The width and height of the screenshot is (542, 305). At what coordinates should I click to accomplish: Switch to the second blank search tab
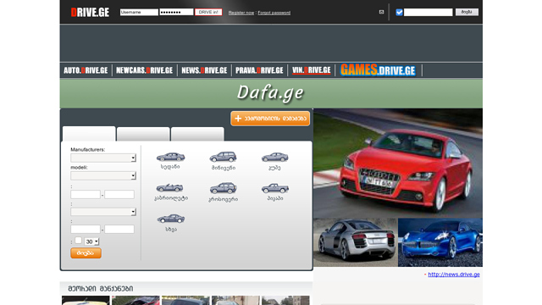143,134
